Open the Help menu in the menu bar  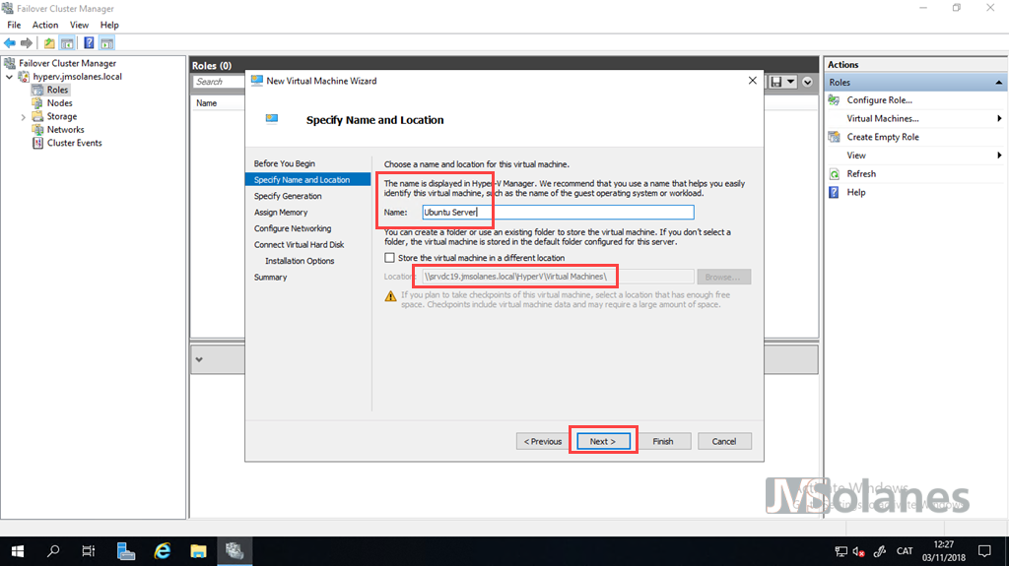(x=109, y=25)
